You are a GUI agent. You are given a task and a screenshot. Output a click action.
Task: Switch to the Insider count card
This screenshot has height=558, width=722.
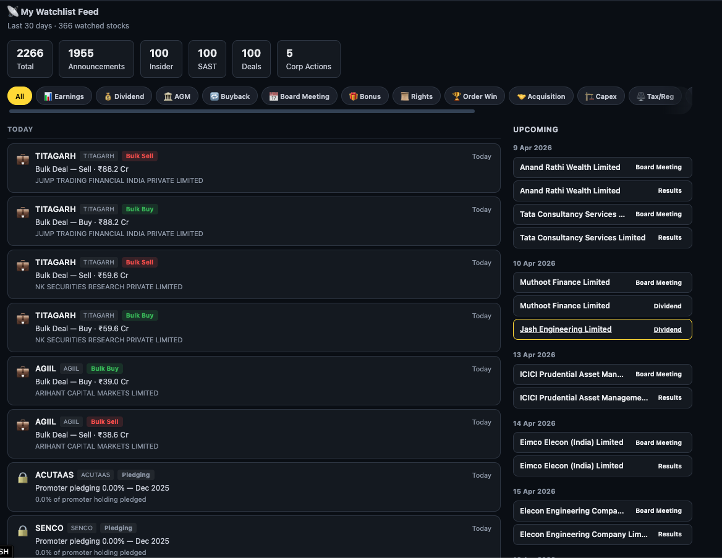[x=161, y=59]
